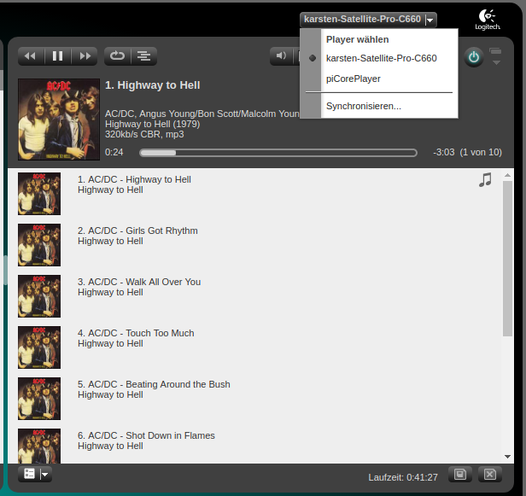526x496 pixels.
Task: Select playlist entry 2. AC/DC - Girls Got Rhythm
Action: pyautogui.click(x=137, y=231)
